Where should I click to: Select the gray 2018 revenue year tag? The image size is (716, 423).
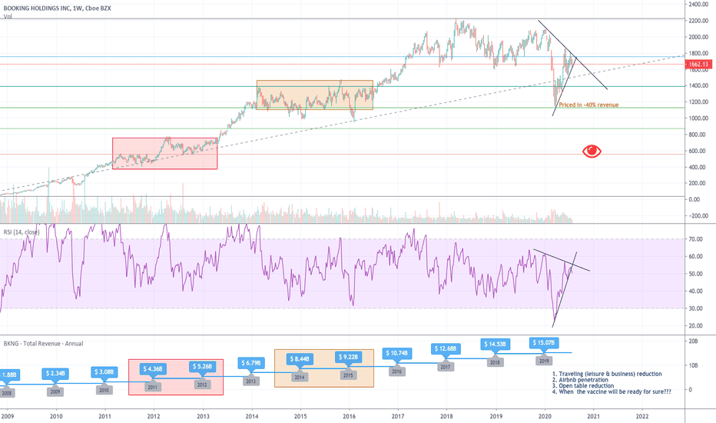pos(495,362)
